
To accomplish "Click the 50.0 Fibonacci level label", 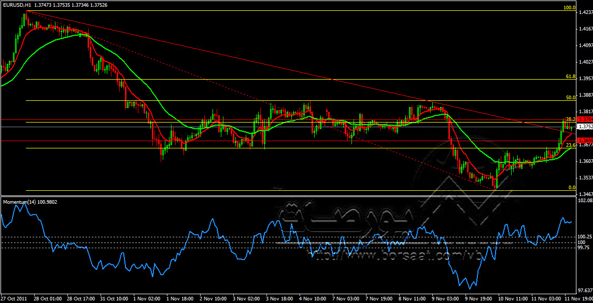I will [x=570, y=97].
